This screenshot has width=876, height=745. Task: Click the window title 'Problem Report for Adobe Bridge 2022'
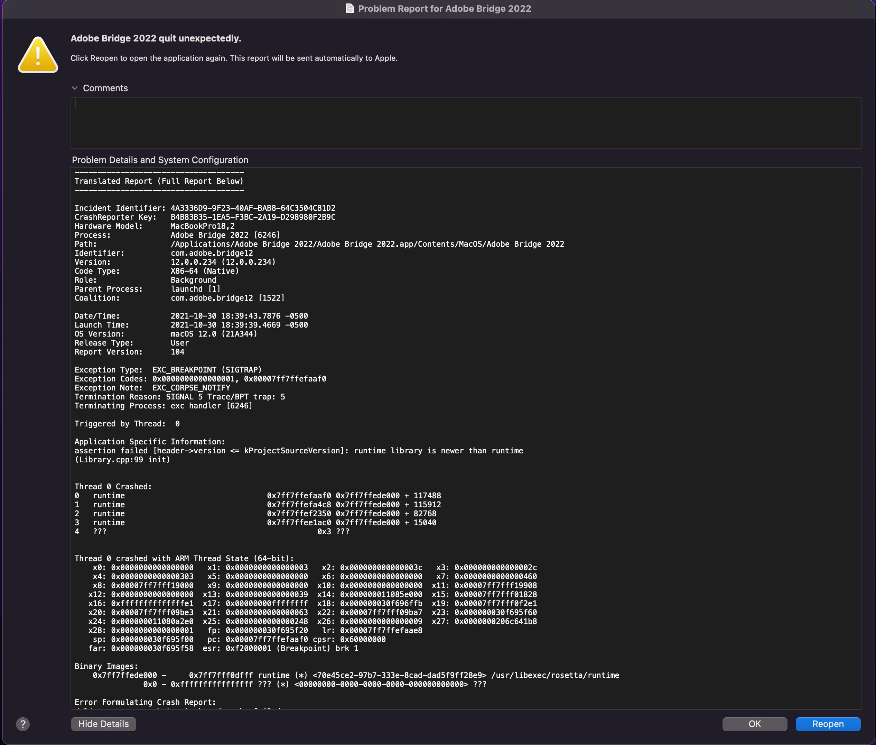point(444,8)
